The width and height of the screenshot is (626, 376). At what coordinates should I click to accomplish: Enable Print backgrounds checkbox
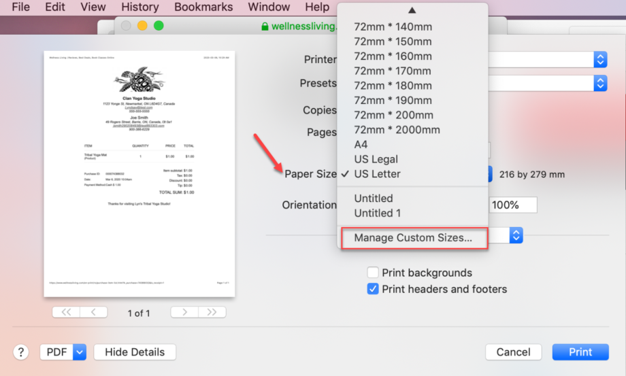tap(373, 273)
